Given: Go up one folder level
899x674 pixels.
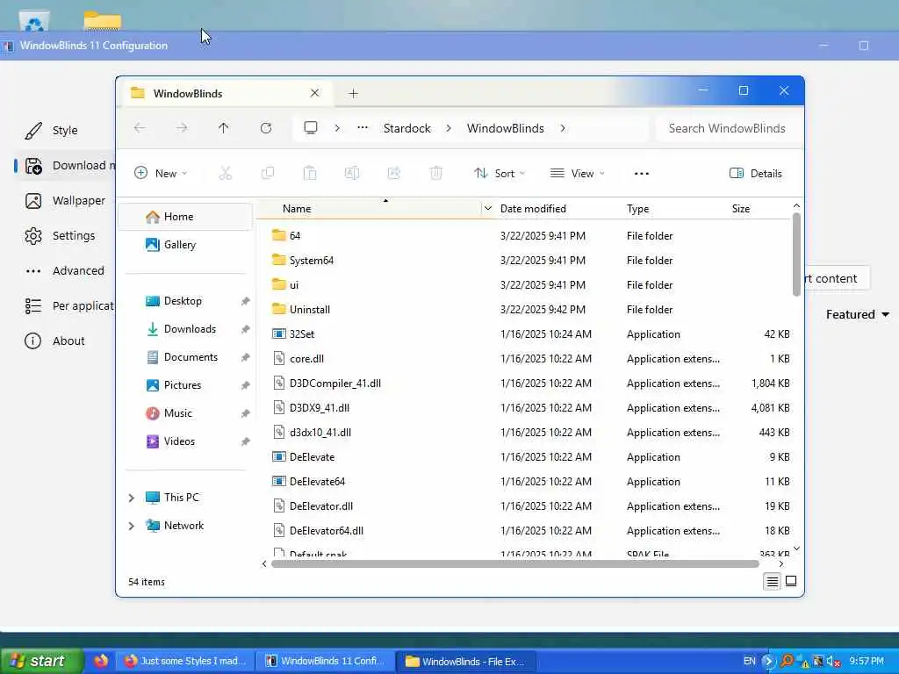Looking at the screenshot, I should [224, 128].
